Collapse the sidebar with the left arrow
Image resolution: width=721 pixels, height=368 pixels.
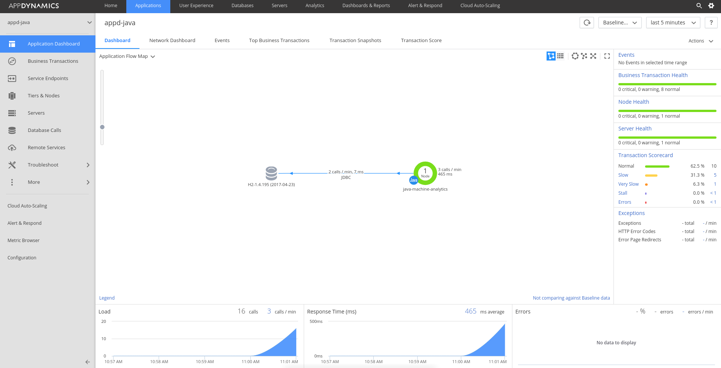click(88, 362)
